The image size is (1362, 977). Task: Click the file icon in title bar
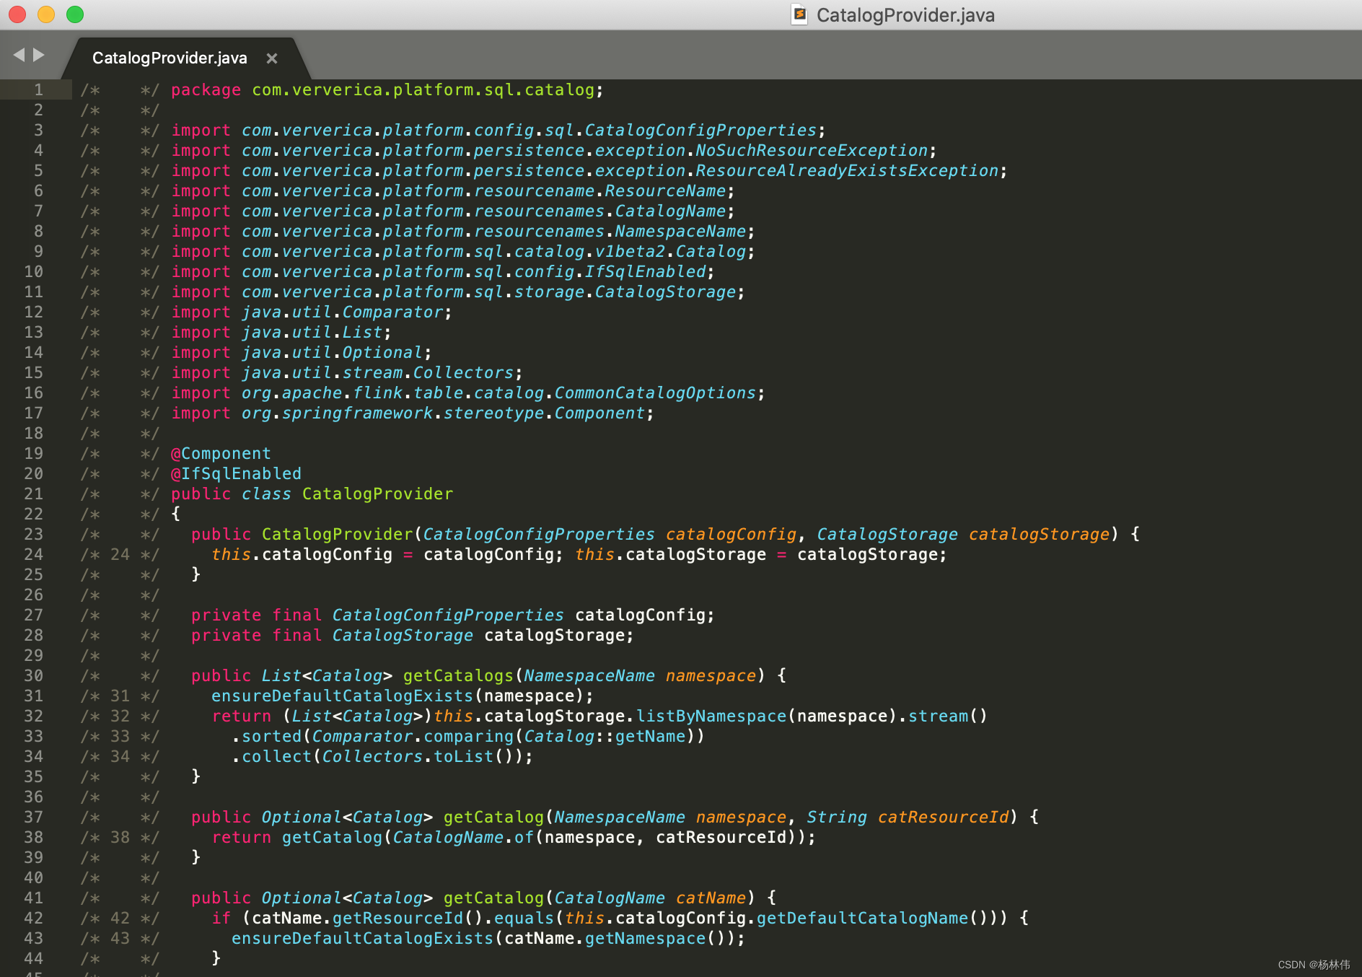click(799, 14)
